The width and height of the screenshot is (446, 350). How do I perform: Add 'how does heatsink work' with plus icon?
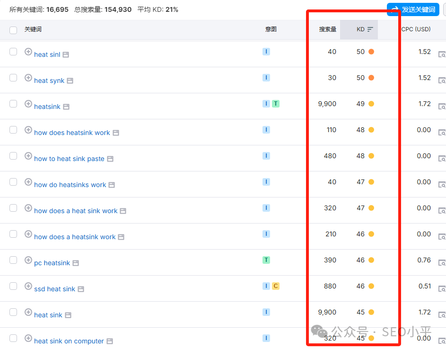pos(28,130)
